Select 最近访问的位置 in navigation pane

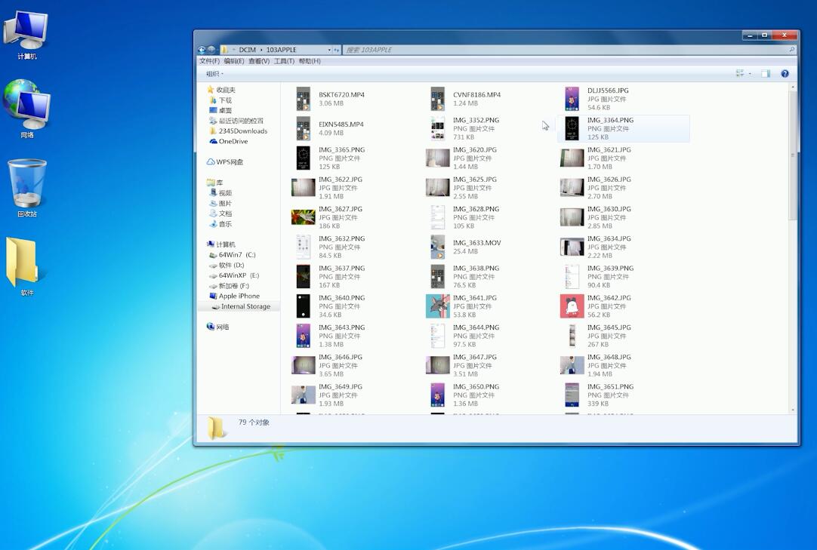(x=236, y=121)
